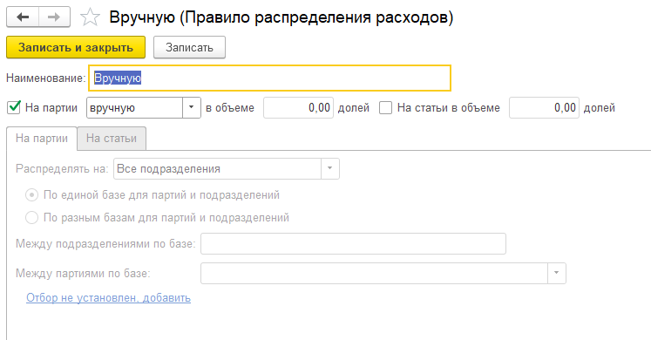This screenshot has width=651, height=340.
Task: Click the в объеме долей field
Action: pyautogui.click(x=299, y=108)
